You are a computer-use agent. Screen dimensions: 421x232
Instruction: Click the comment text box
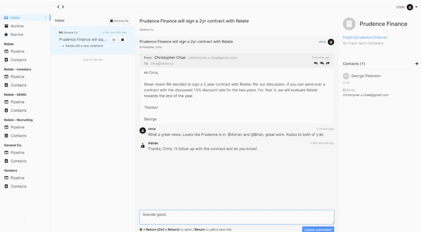pyautogui.click(x=237, y=217)
